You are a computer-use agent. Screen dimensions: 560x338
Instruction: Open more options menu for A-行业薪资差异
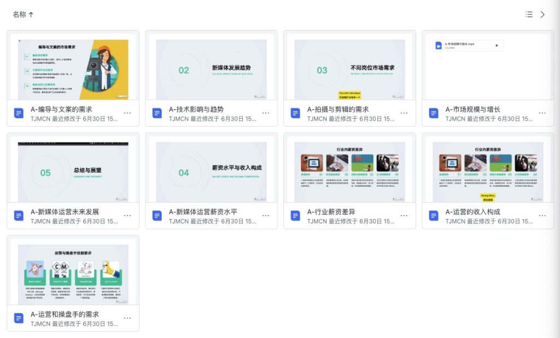point(404,216)
